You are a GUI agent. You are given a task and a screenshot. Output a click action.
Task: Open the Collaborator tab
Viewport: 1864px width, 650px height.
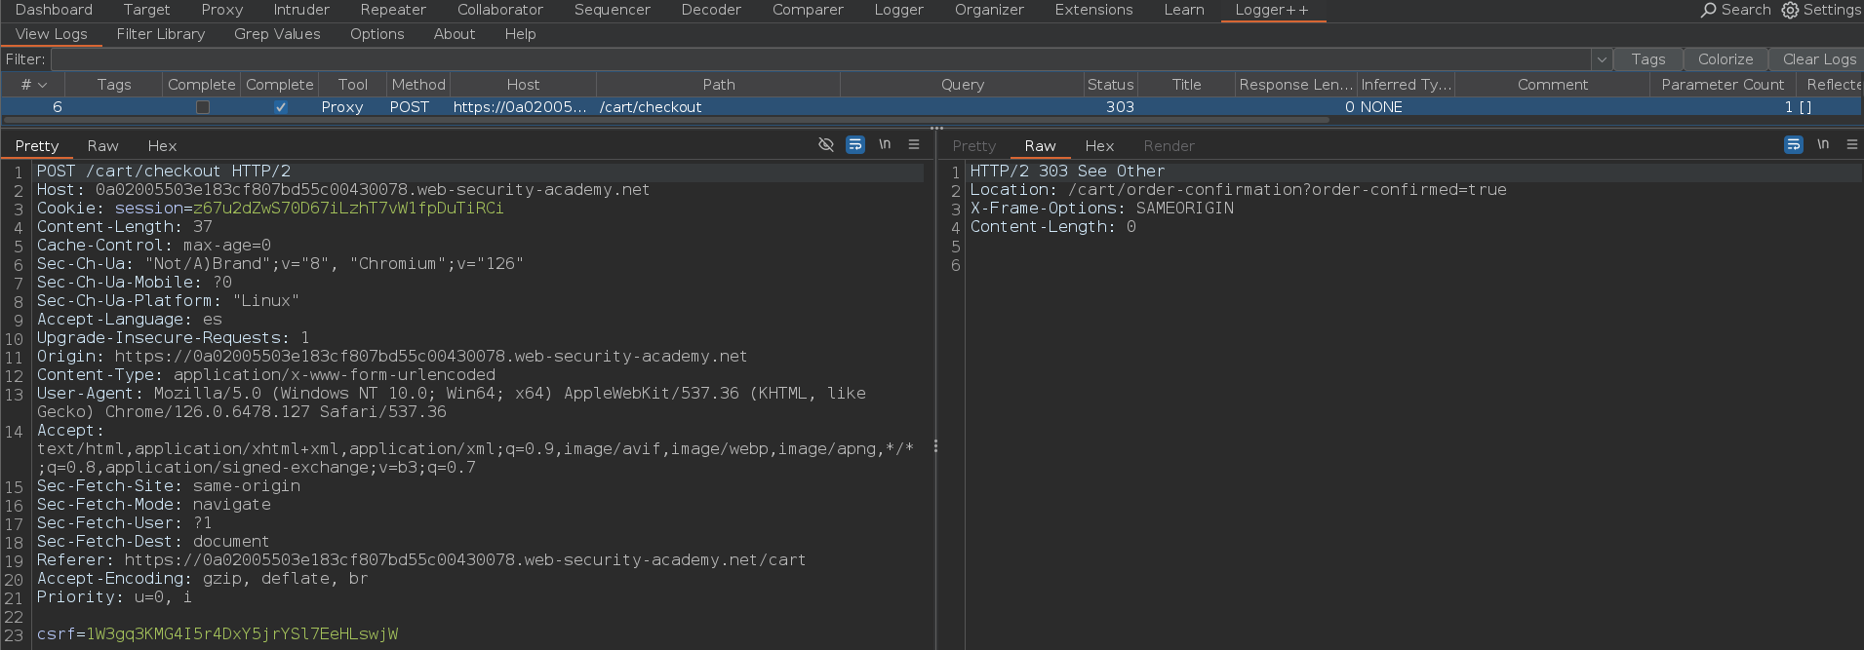coord(500,10)
